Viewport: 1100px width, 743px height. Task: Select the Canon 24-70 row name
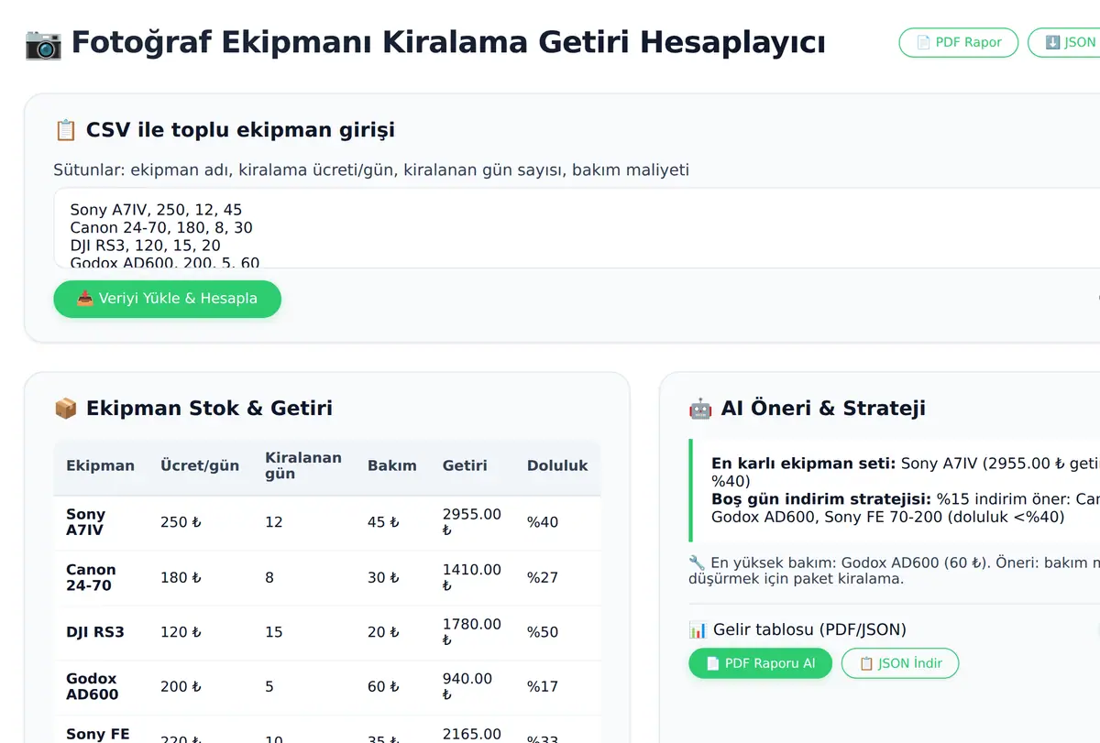[92, 577]
